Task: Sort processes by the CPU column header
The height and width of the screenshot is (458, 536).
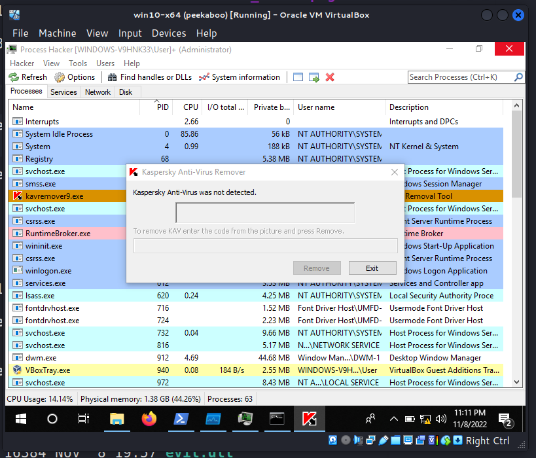Action: coord(187,107)
